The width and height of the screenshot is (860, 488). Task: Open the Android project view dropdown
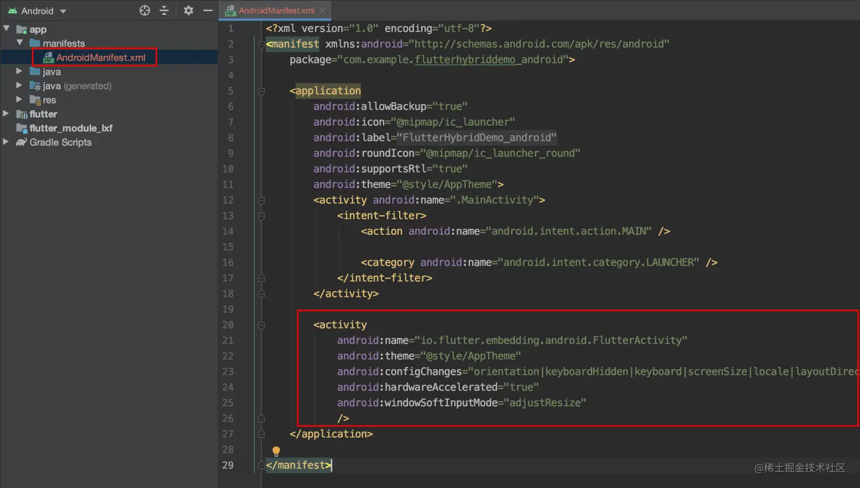tap(38, 11)
